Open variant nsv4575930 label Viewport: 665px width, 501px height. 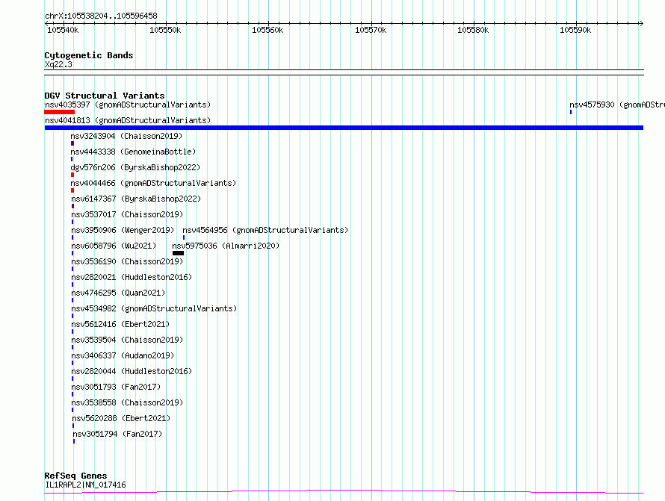tap(617, 105)
